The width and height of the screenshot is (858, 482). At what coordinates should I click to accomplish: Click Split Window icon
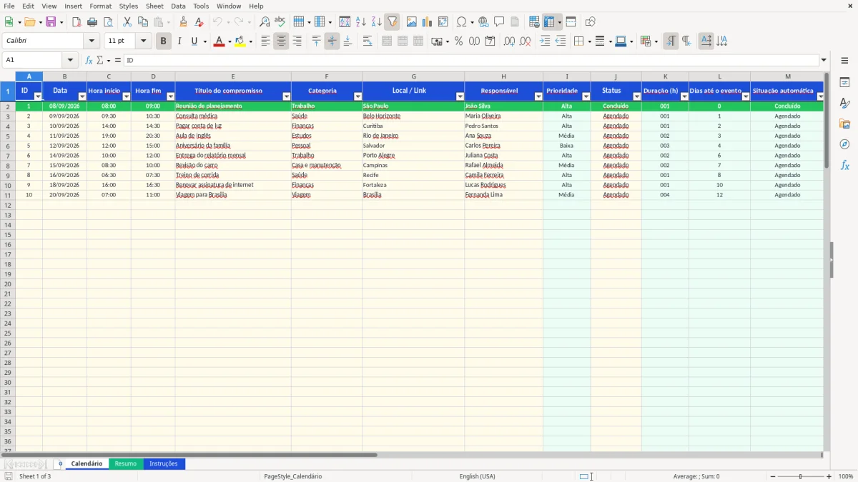(x=571, y=22)
